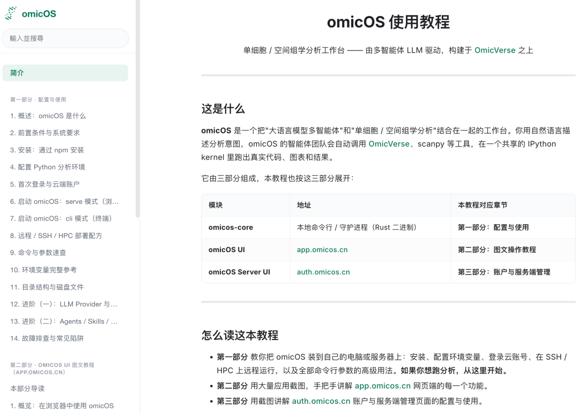
Task: Open the app.omicos.cn link in the table
Action: (x=322, y=250)
